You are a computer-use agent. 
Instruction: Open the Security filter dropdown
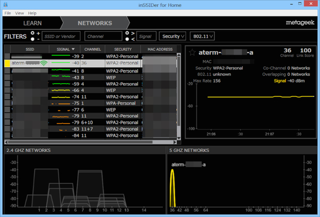click(x=172, y=36)
